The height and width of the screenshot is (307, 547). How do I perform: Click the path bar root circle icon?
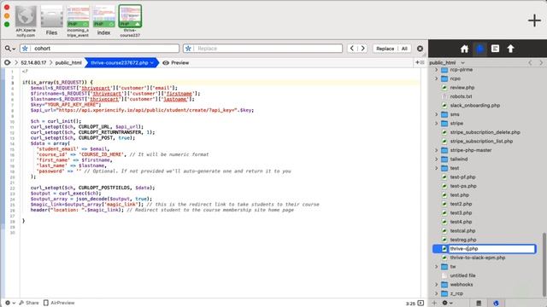click(x=7, y=62)
